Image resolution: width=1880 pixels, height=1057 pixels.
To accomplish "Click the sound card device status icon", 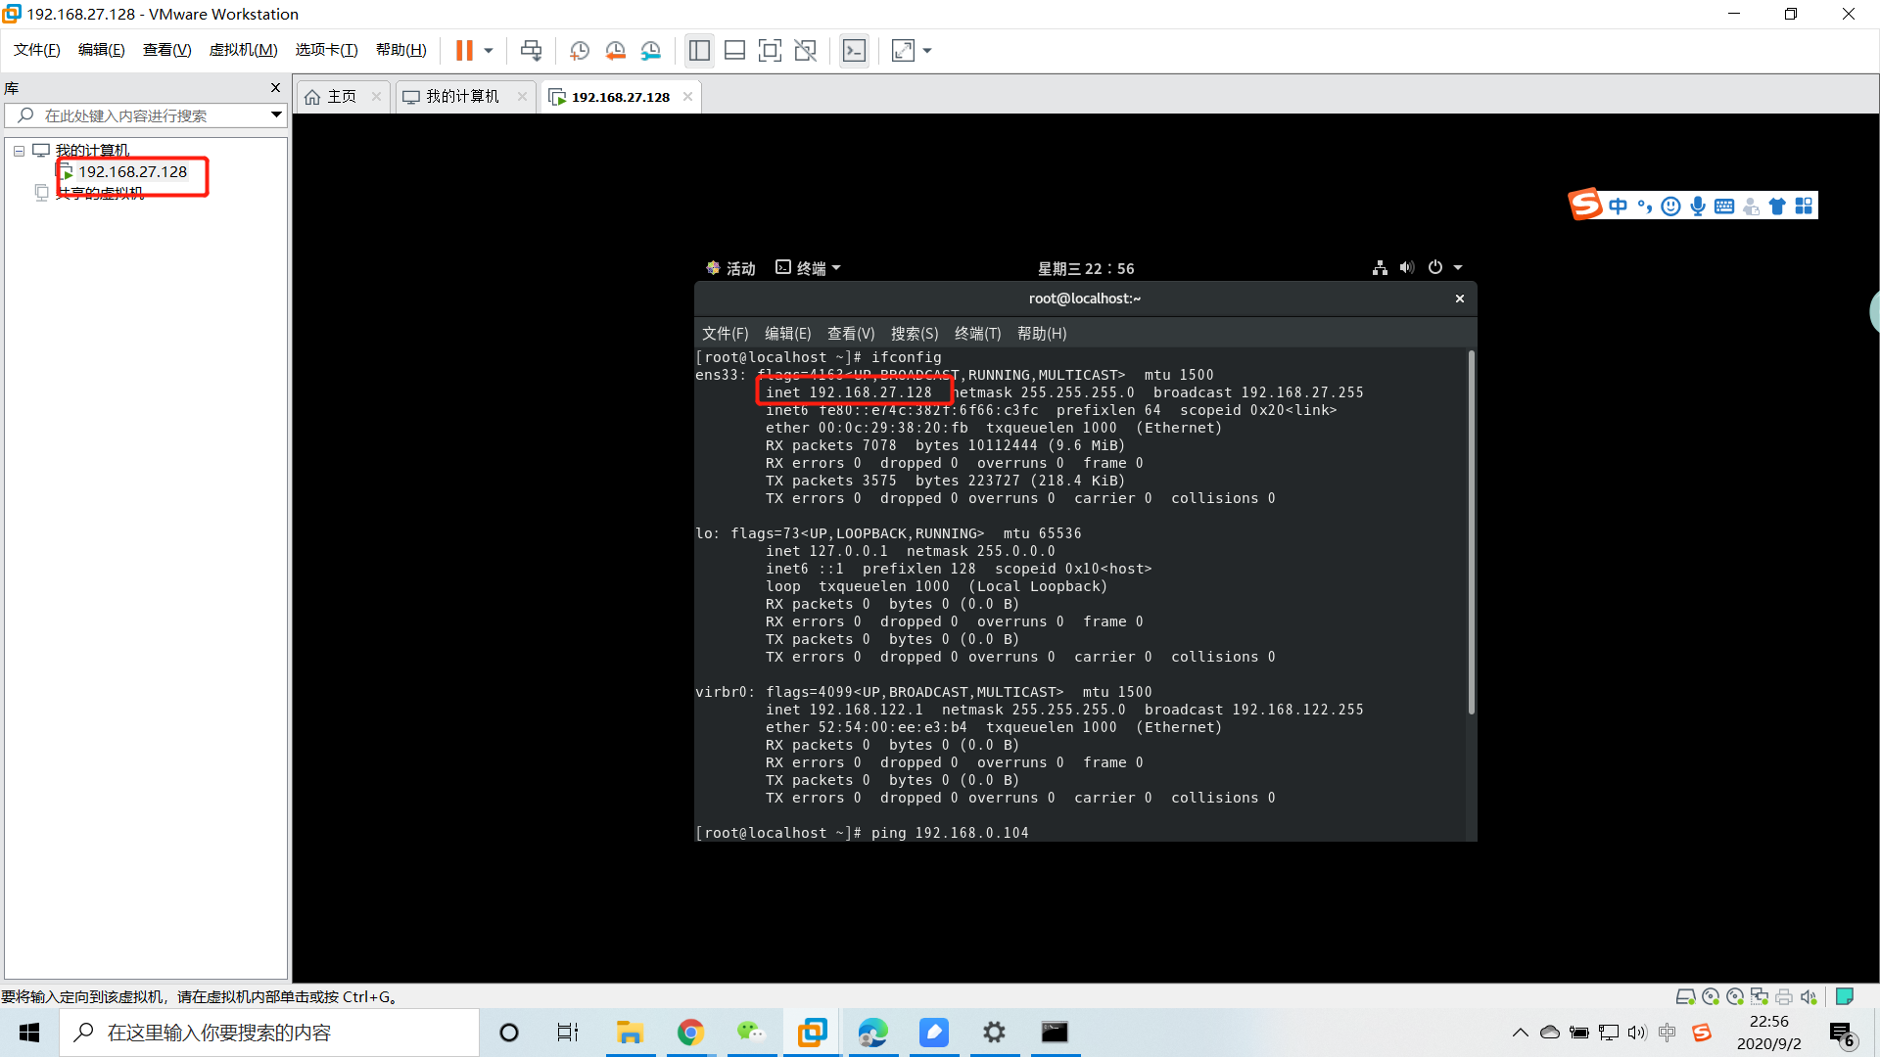I will pos(1809,996).
